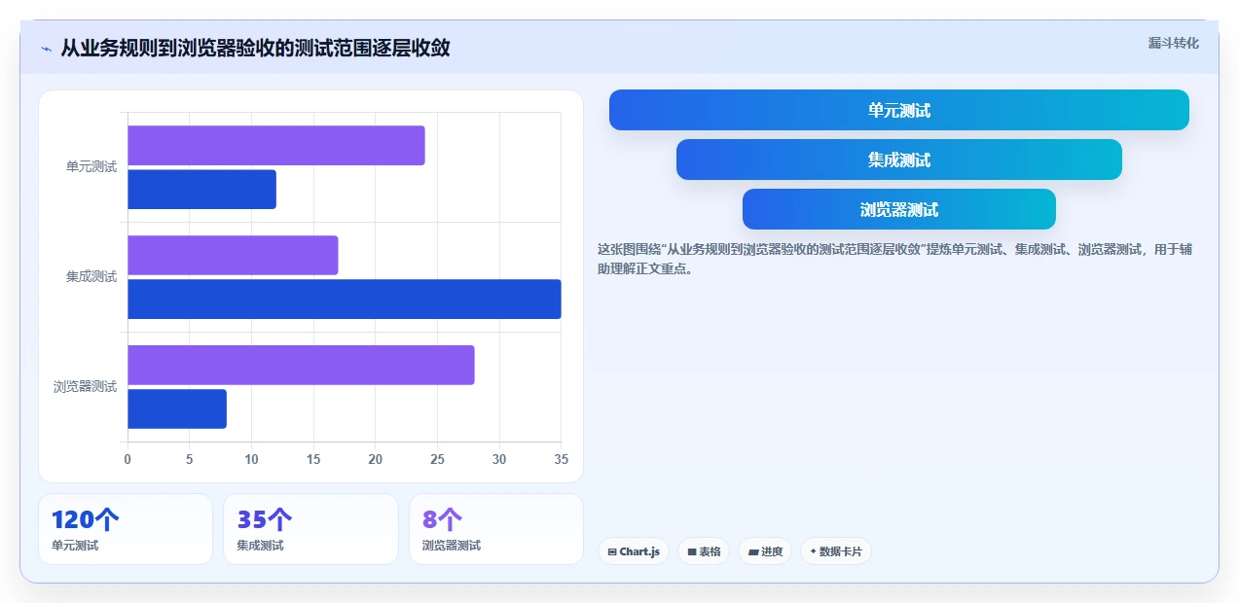Click the 120个 单元测试 stat card
Image resolution: width=1239 pixels, height=603 pixels.
click(x=126, y=529)
